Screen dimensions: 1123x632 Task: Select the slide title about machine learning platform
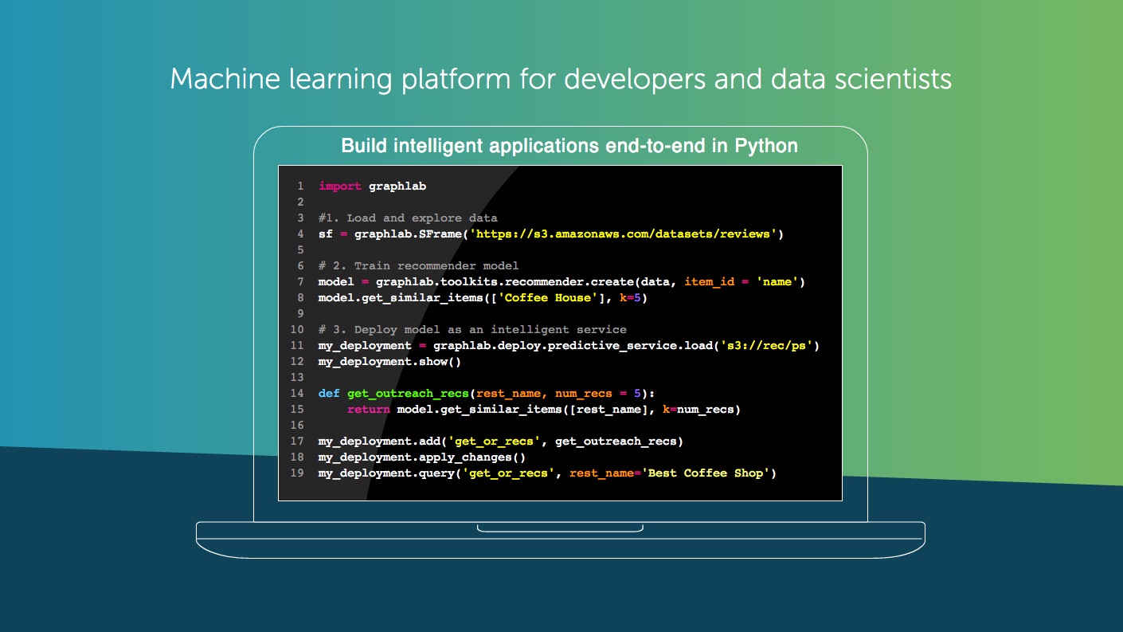(x=561, y=79)
